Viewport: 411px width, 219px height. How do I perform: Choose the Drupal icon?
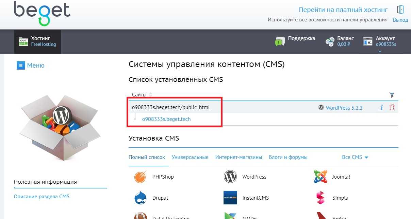tap(140, 198)
